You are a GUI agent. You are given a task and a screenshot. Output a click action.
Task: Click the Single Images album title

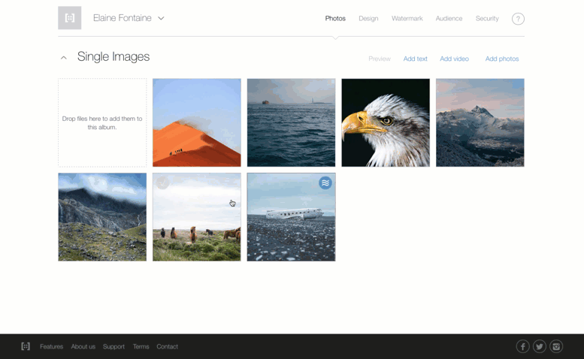point(113,56)
